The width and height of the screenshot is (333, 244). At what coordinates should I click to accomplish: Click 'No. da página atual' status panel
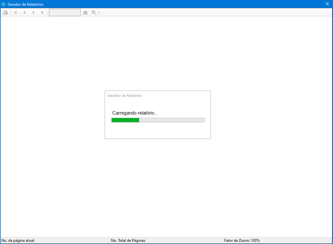18,241
